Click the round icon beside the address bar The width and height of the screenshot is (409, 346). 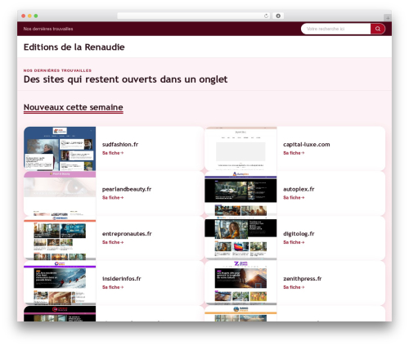pos(278,16)
